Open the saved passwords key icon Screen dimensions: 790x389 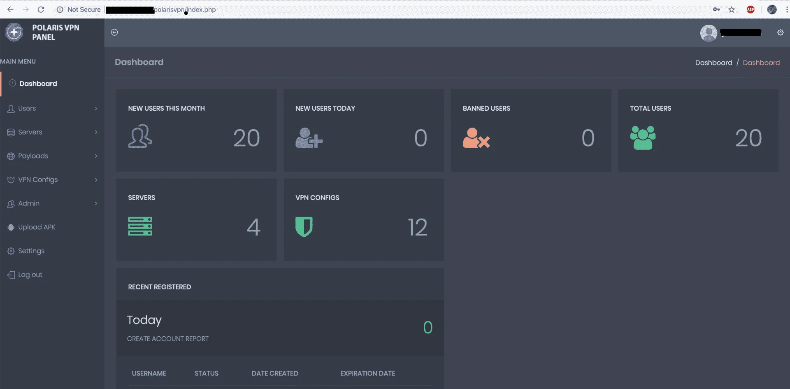pyautogui.click(x=716, y=9)
